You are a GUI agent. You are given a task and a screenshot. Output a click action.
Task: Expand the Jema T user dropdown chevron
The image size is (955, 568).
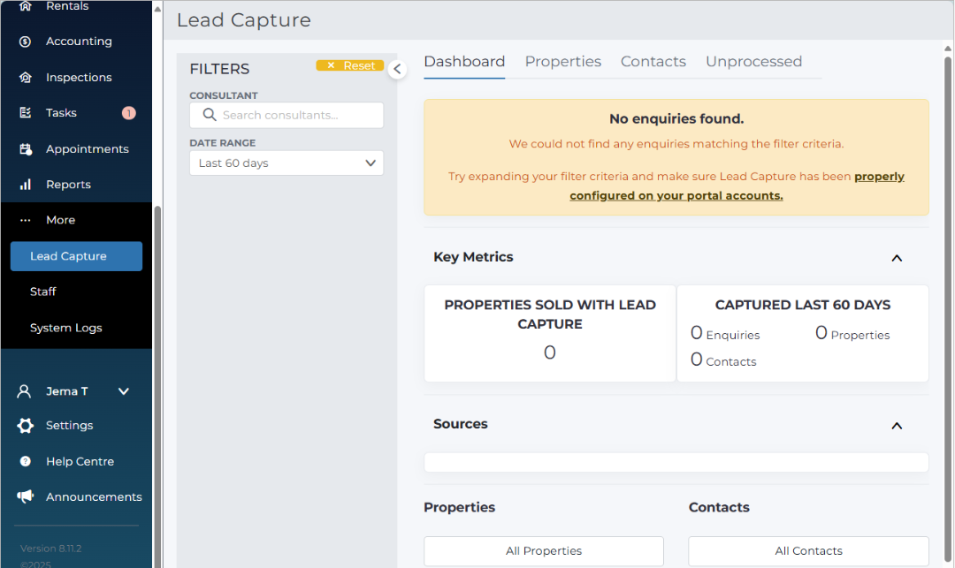(124, 391)
